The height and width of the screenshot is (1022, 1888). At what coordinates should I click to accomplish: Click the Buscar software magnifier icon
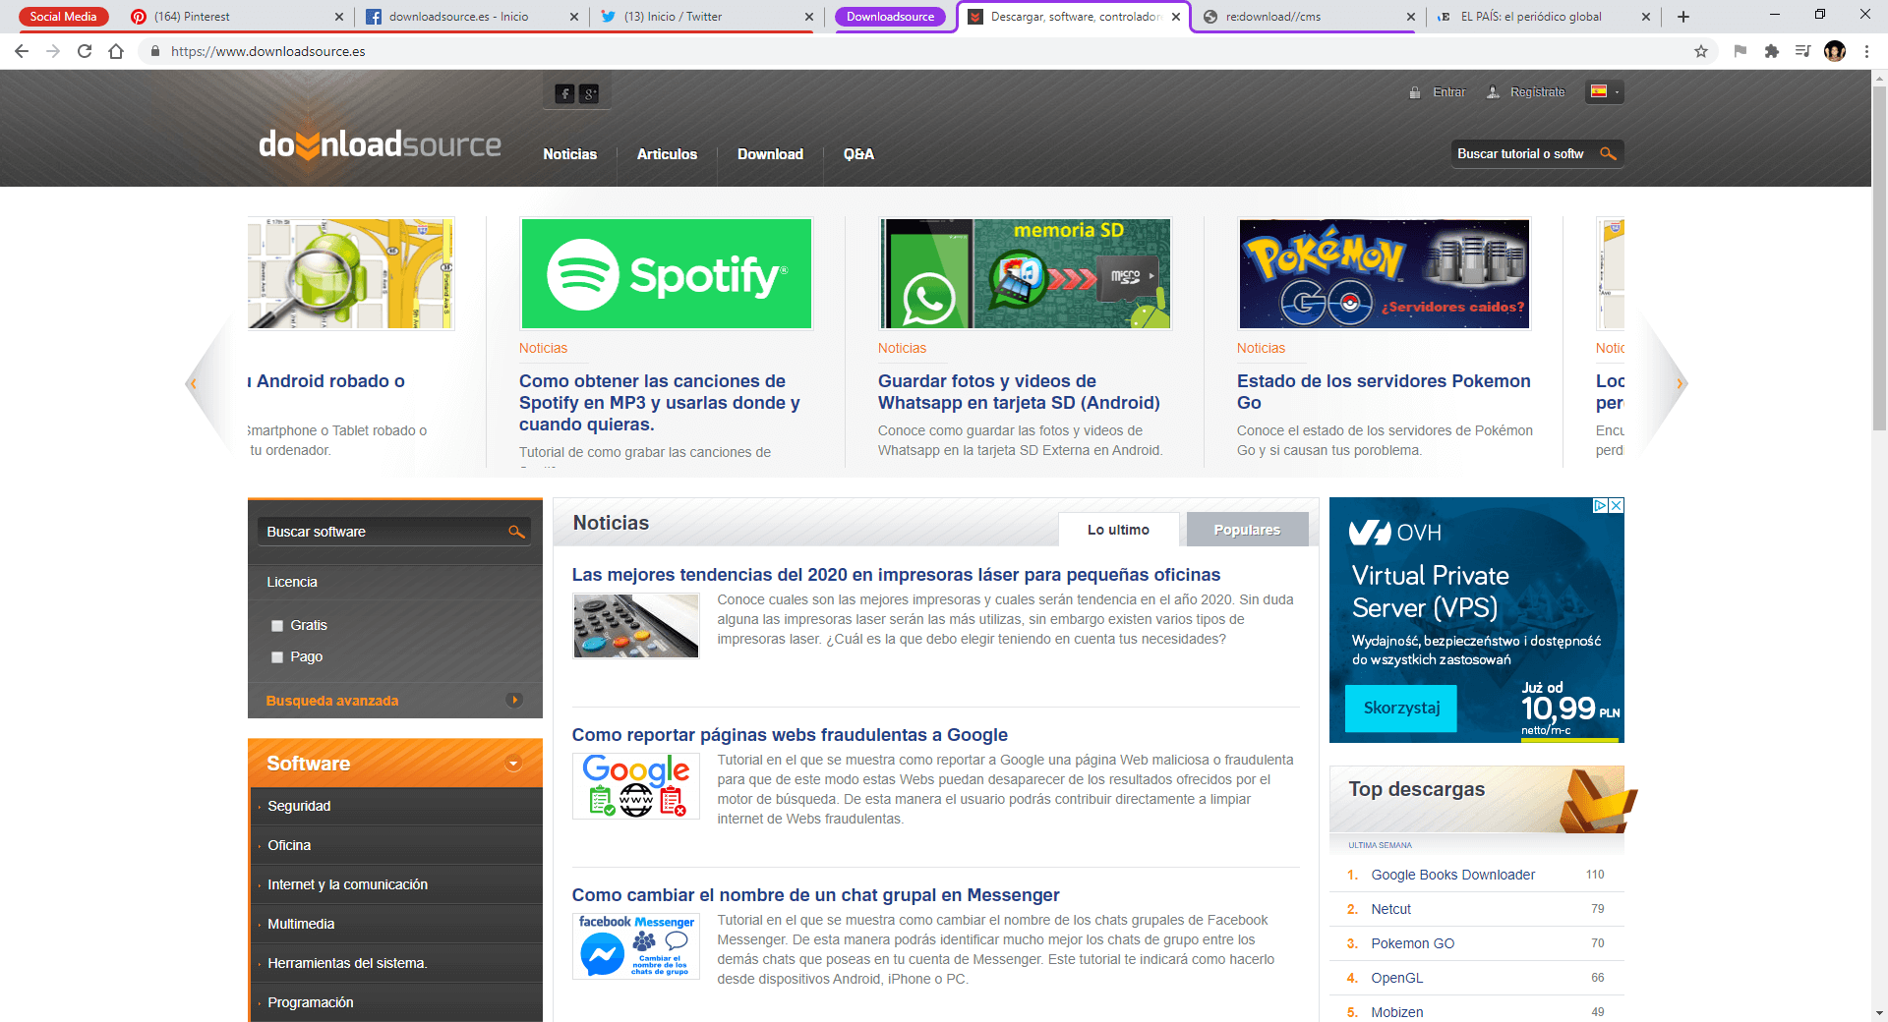pos(516,532)
